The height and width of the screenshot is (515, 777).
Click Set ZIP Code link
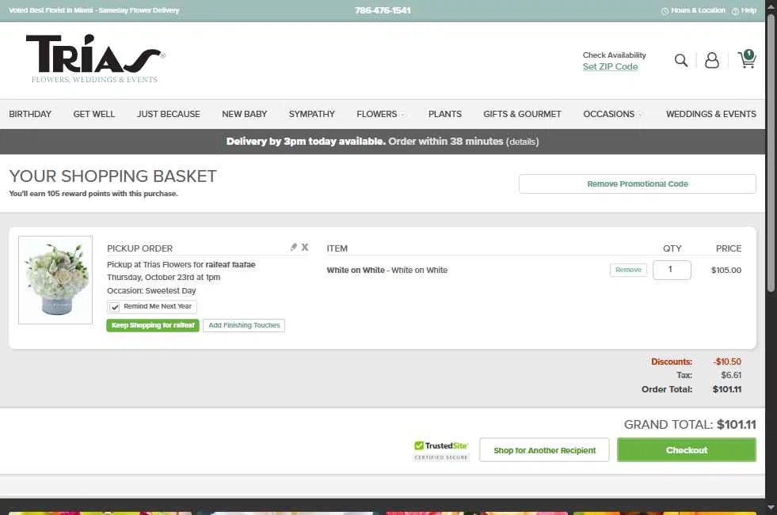pos(610,66)
